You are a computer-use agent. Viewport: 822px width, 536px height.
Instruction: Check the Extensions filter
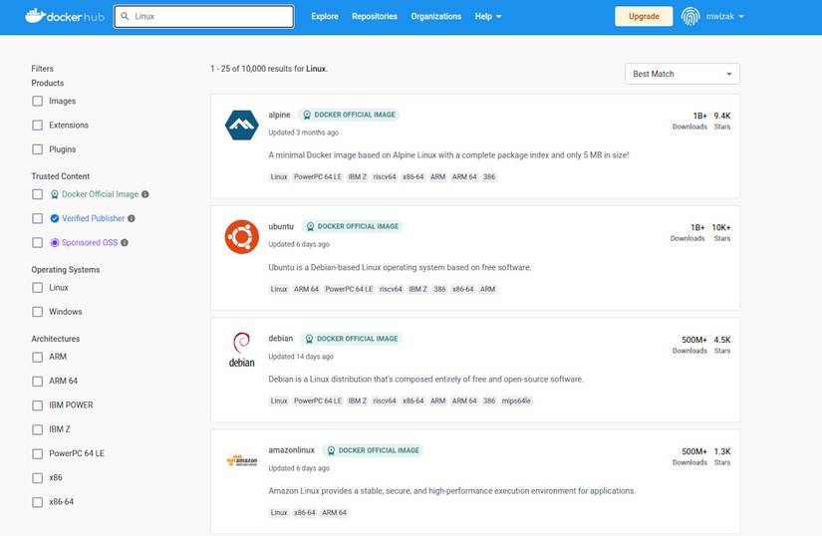(37, 126)
